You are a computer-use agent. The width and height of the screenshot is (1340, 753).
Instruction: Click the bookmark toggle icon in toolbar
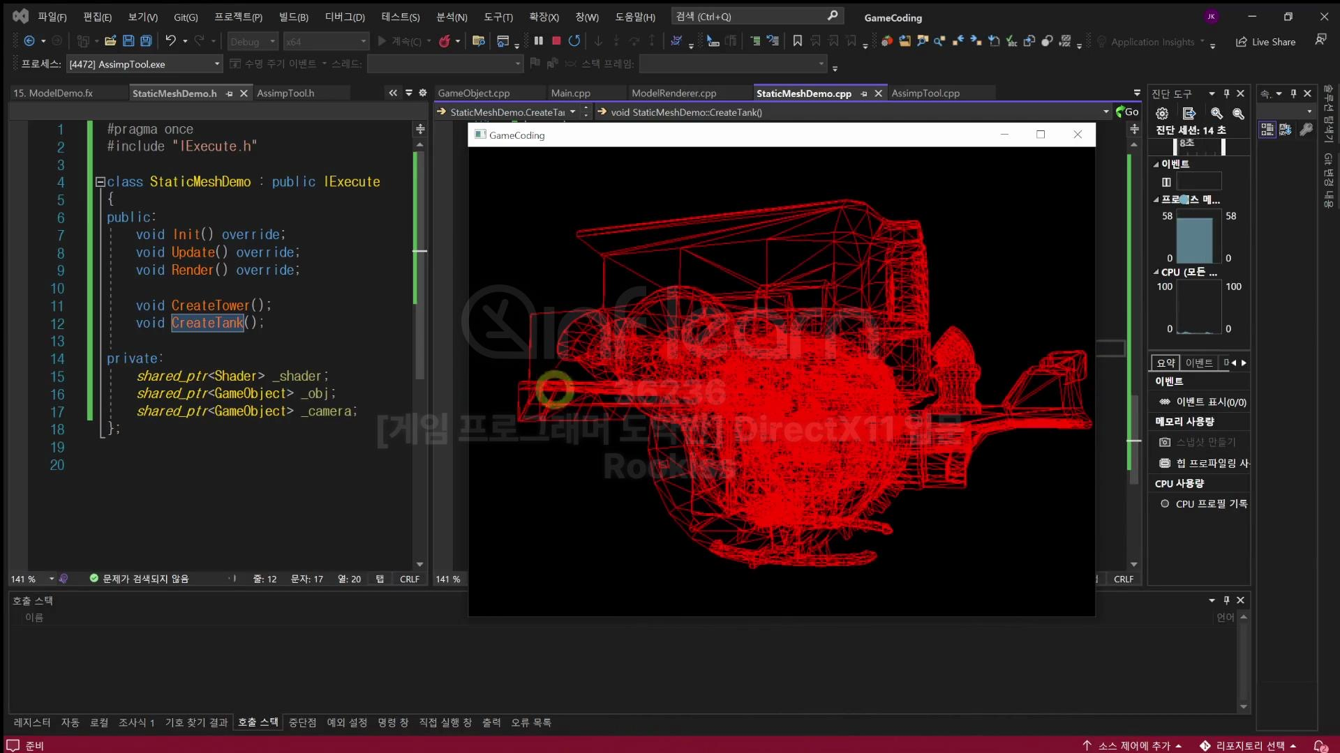pos(797,41)
